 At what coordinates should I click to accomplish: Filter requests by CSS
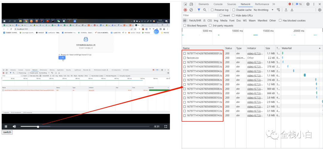209,20
